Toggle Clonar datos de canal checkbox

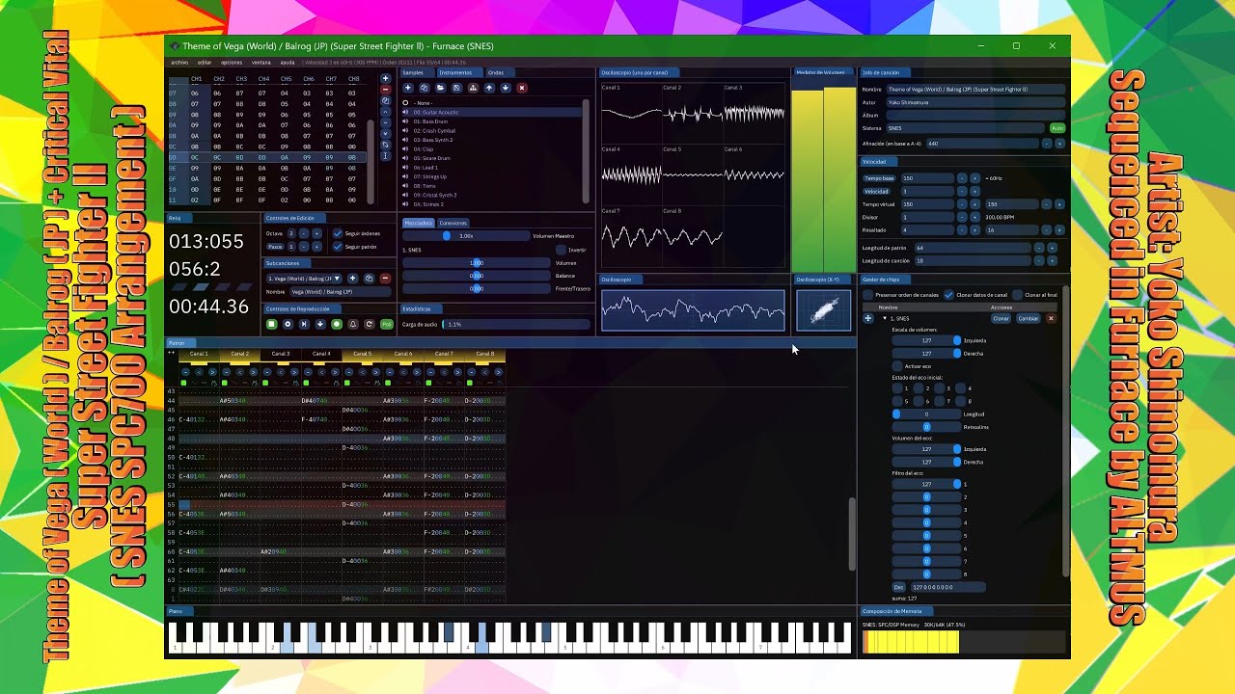949,294
